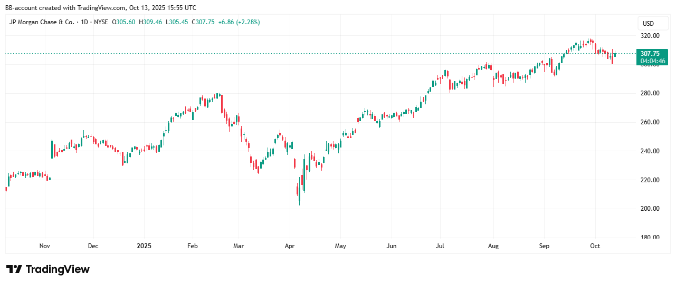Click the TradingView logo icon

coord(14,269)
